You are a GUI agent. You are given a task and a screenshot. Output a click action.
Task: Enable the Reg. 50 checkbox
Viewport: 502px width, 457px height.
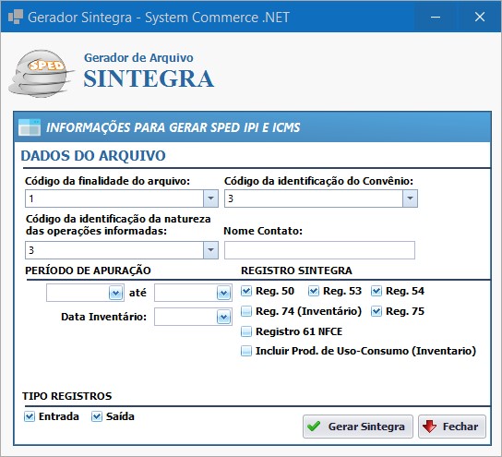[x=246, y=291]
